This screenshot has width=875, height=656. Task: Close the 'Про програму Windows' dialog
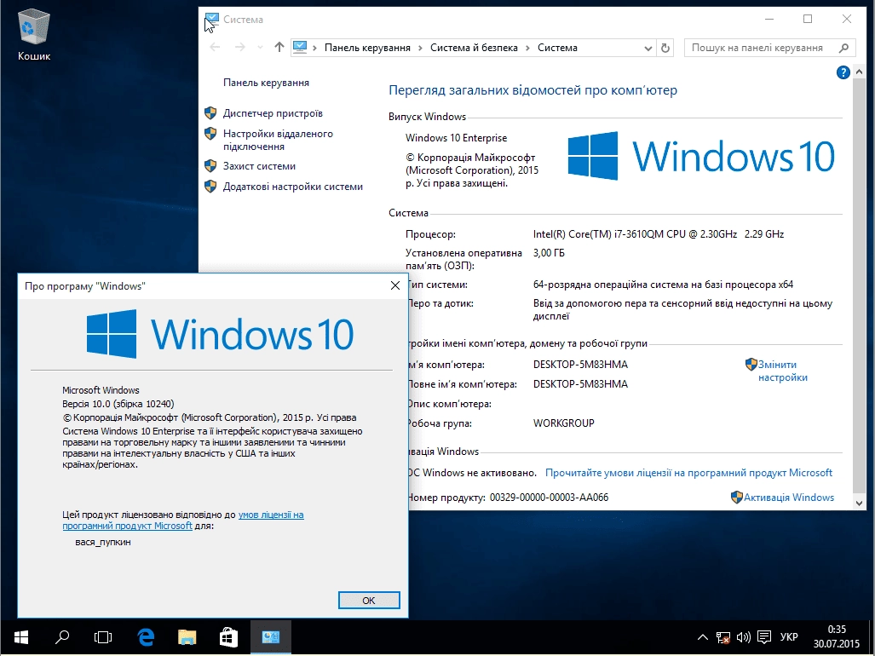click(x=395, y=285)
